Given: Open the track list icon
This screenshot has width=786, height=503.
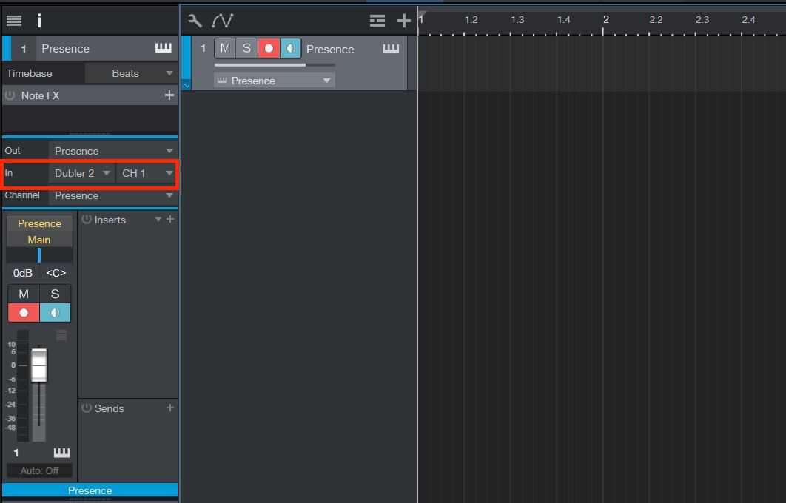Looking at the screenshot, I should point(377,21).
